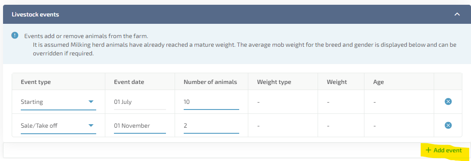Delete the Sale/Take off event row
This screenshot has width=471, height=161.
click(448, 126)
